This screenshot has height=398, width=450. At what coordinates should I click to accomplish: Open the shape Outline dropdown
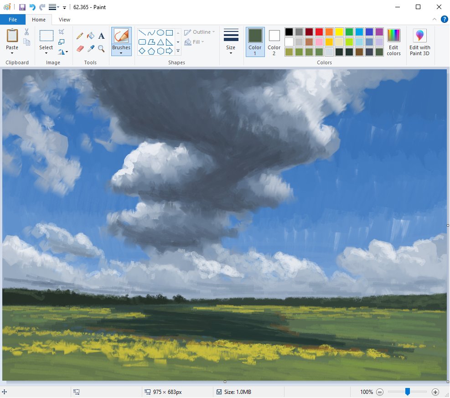199,32
